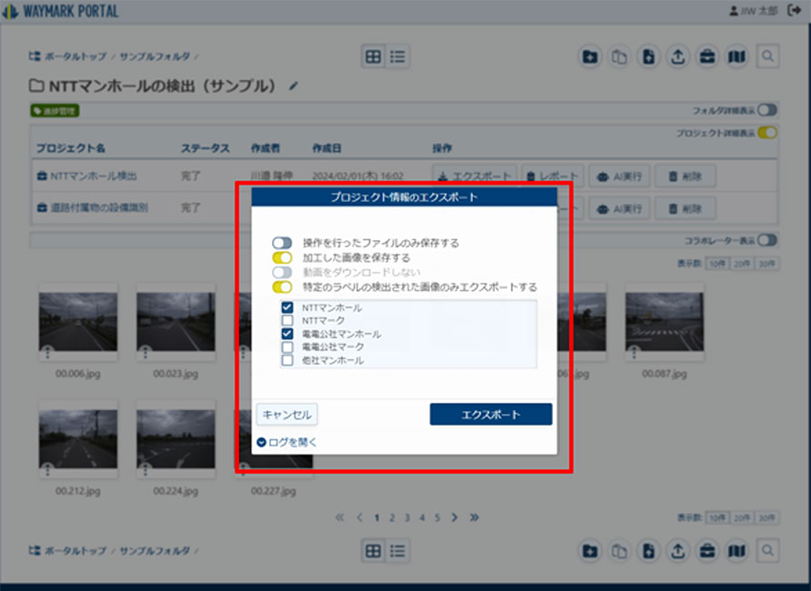This screenshot has height=591, width=811.
Task: Select the new file icon on the toolbar
Action: click(x=648, y=56)
